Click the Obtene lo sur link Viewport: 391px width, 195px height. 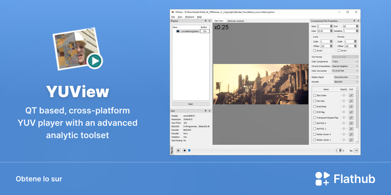coord(39,179)
